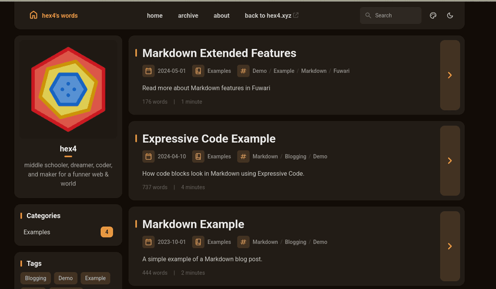Screen dimensions: 496x289
Task: Toggle dark mode with the moon icon
Action: pos(450,16)
